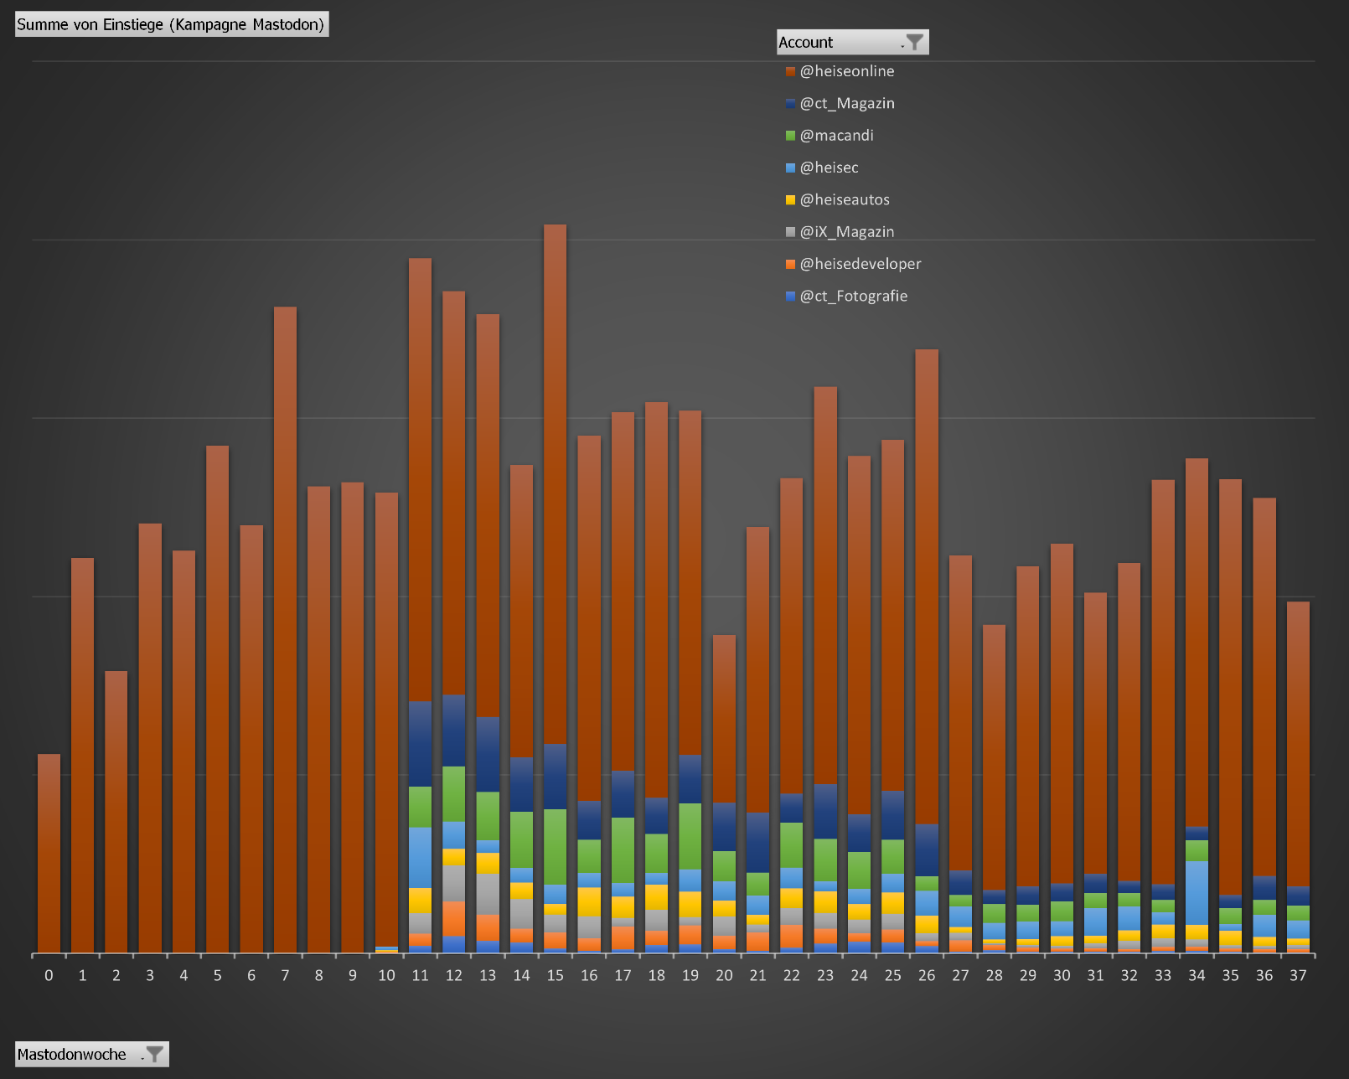Screen dimensions: 1349x1079
Task: Select the @ct_Magazin legend color marker
Action: (x=790, y=104)
